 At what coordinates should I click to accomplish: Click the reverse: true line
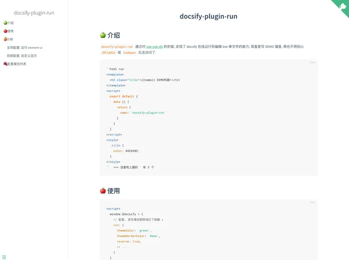tap(129, 242)
